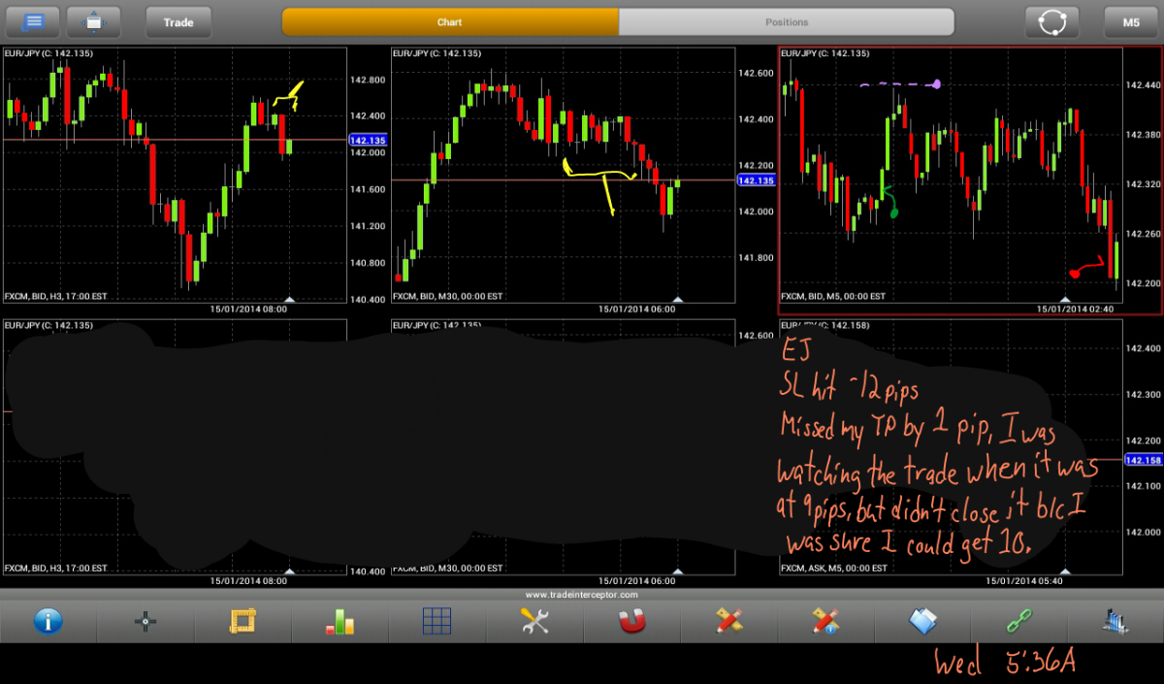Tap the scroll arrow under the H3 chart

pyautogui.click(x=289, y=299)
